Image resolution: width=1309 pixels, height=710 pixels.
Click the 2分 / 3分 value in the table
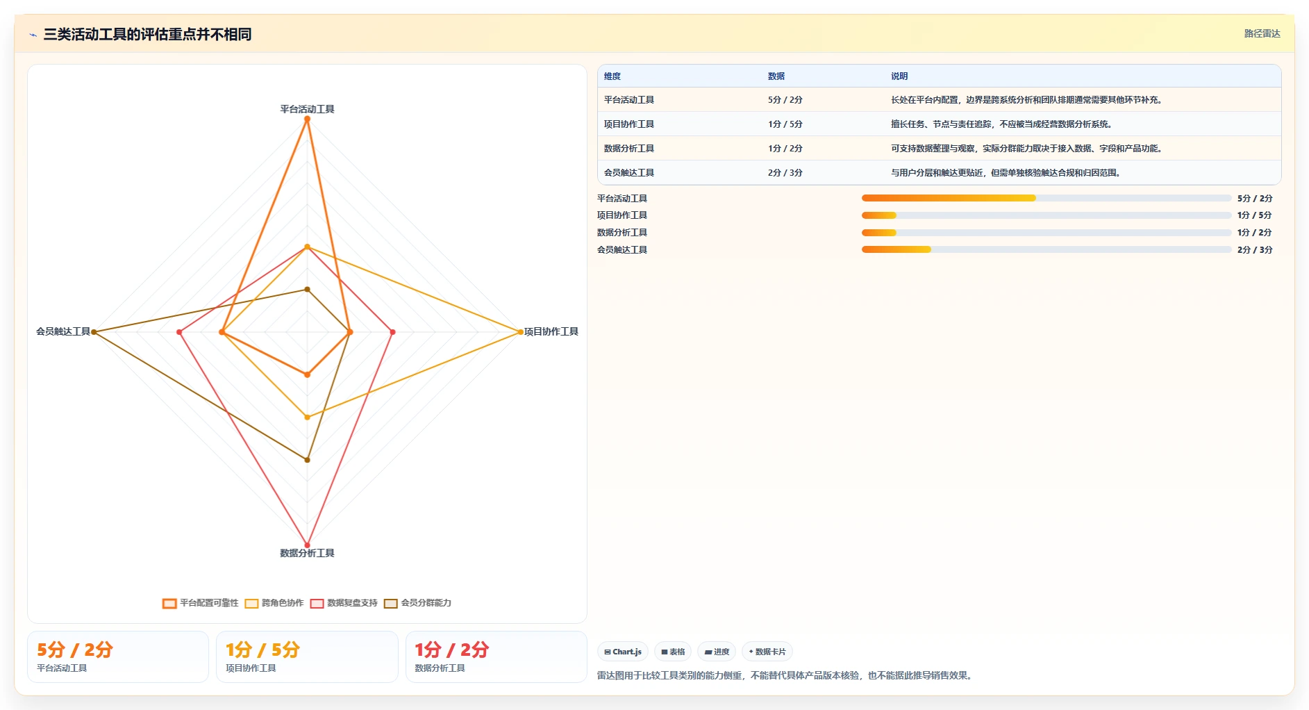point(785,173)
